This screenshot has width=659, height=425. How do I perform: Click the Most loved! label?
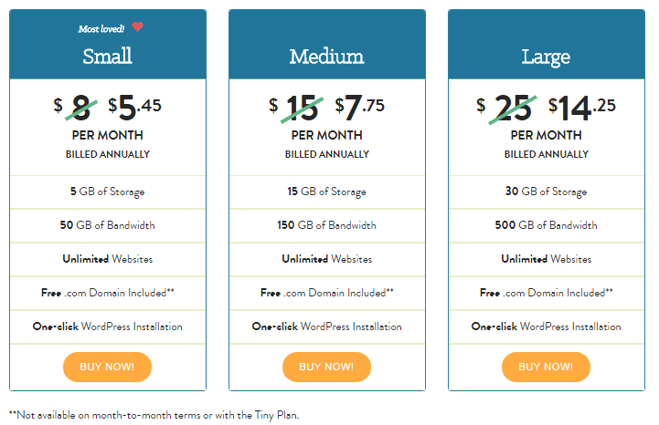coord(101,29)
